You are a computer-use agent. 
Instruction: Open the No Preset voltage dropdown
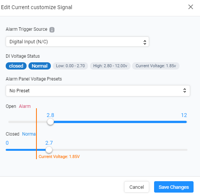(98, 91)
